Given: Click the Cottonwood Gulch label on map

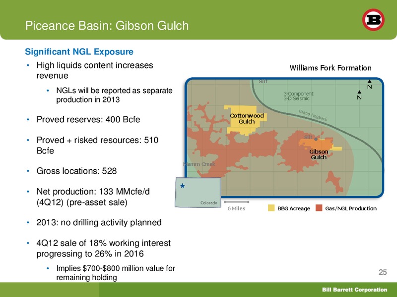Looking at the screenshot, I should [x=247, y=118].
